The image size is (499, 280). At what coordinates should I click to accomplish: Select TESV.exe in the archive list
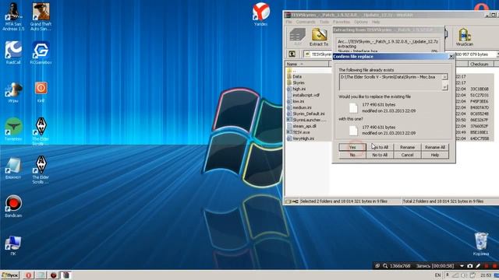pos(301,132)
